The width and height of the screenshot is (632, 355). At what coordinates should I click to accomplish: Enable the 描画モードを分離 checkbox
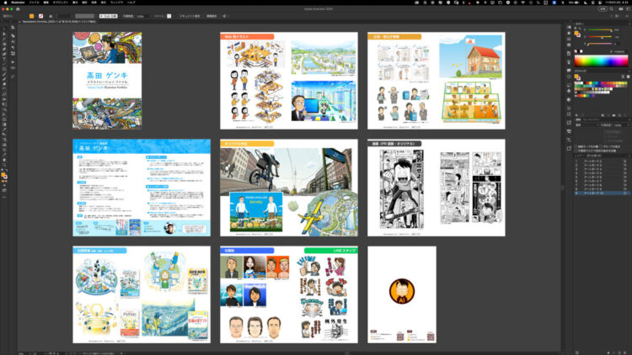574,146
